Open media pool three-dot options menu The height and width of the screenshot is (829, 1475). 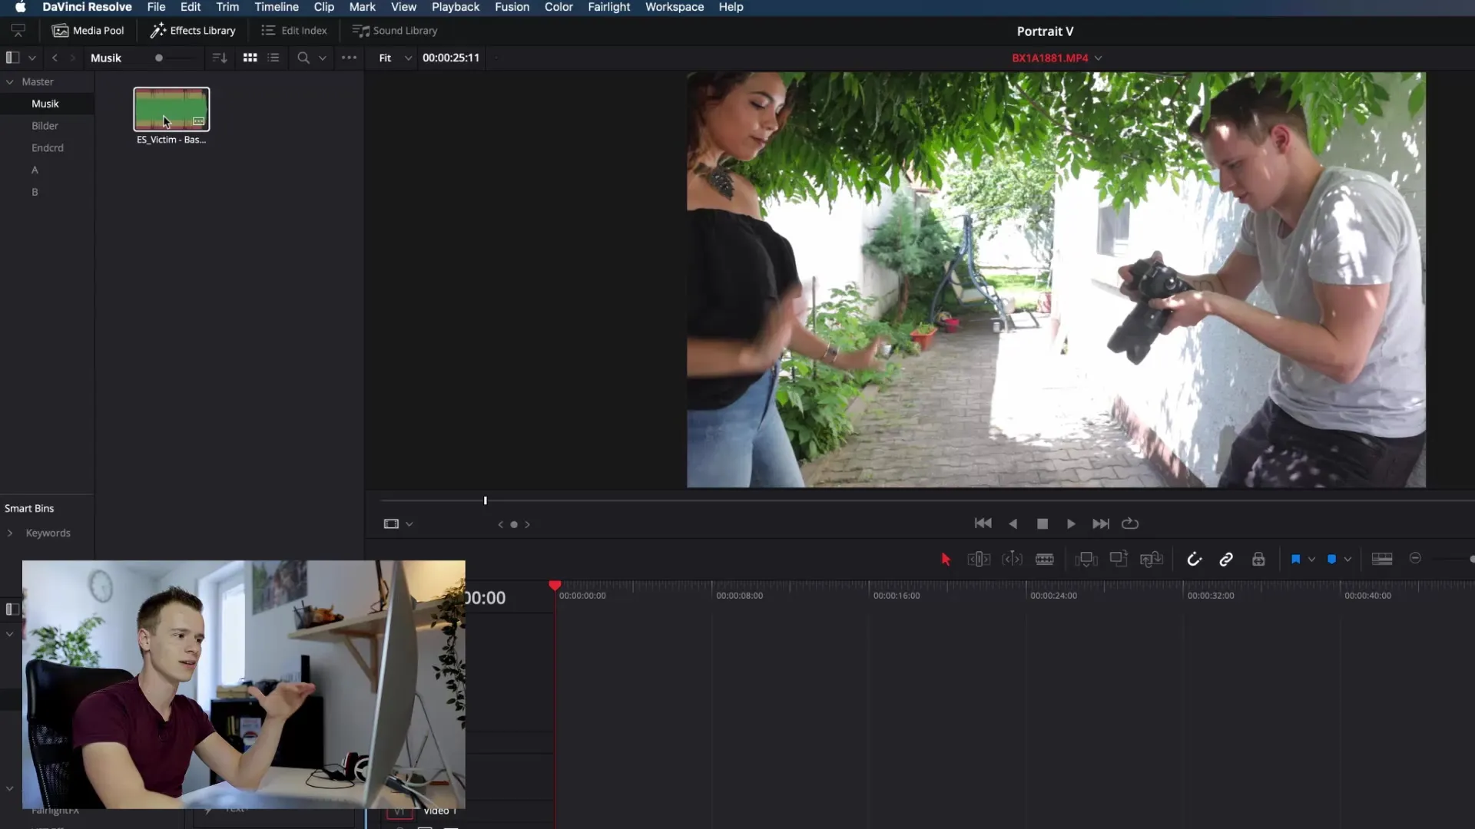[x=349, y=58]
